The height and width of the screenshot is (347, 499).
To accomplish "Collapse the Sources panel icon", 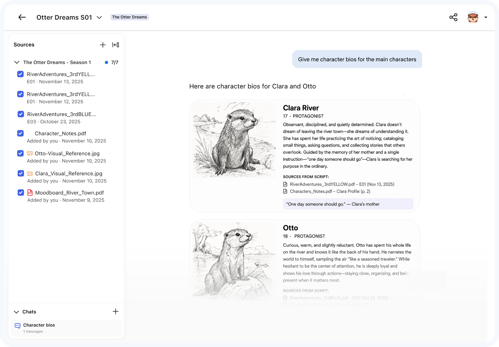I will click(116, 45).
